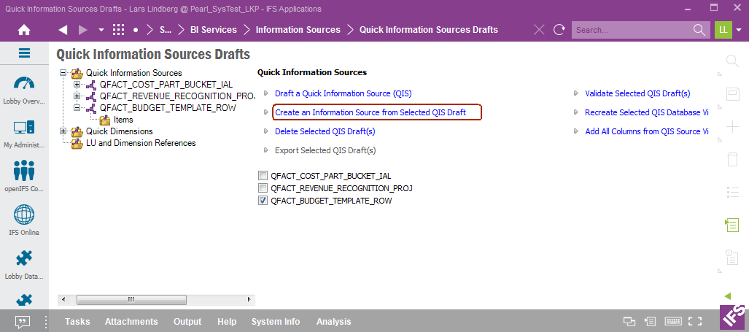Click the hamburger menu icon

pos(24,53)
